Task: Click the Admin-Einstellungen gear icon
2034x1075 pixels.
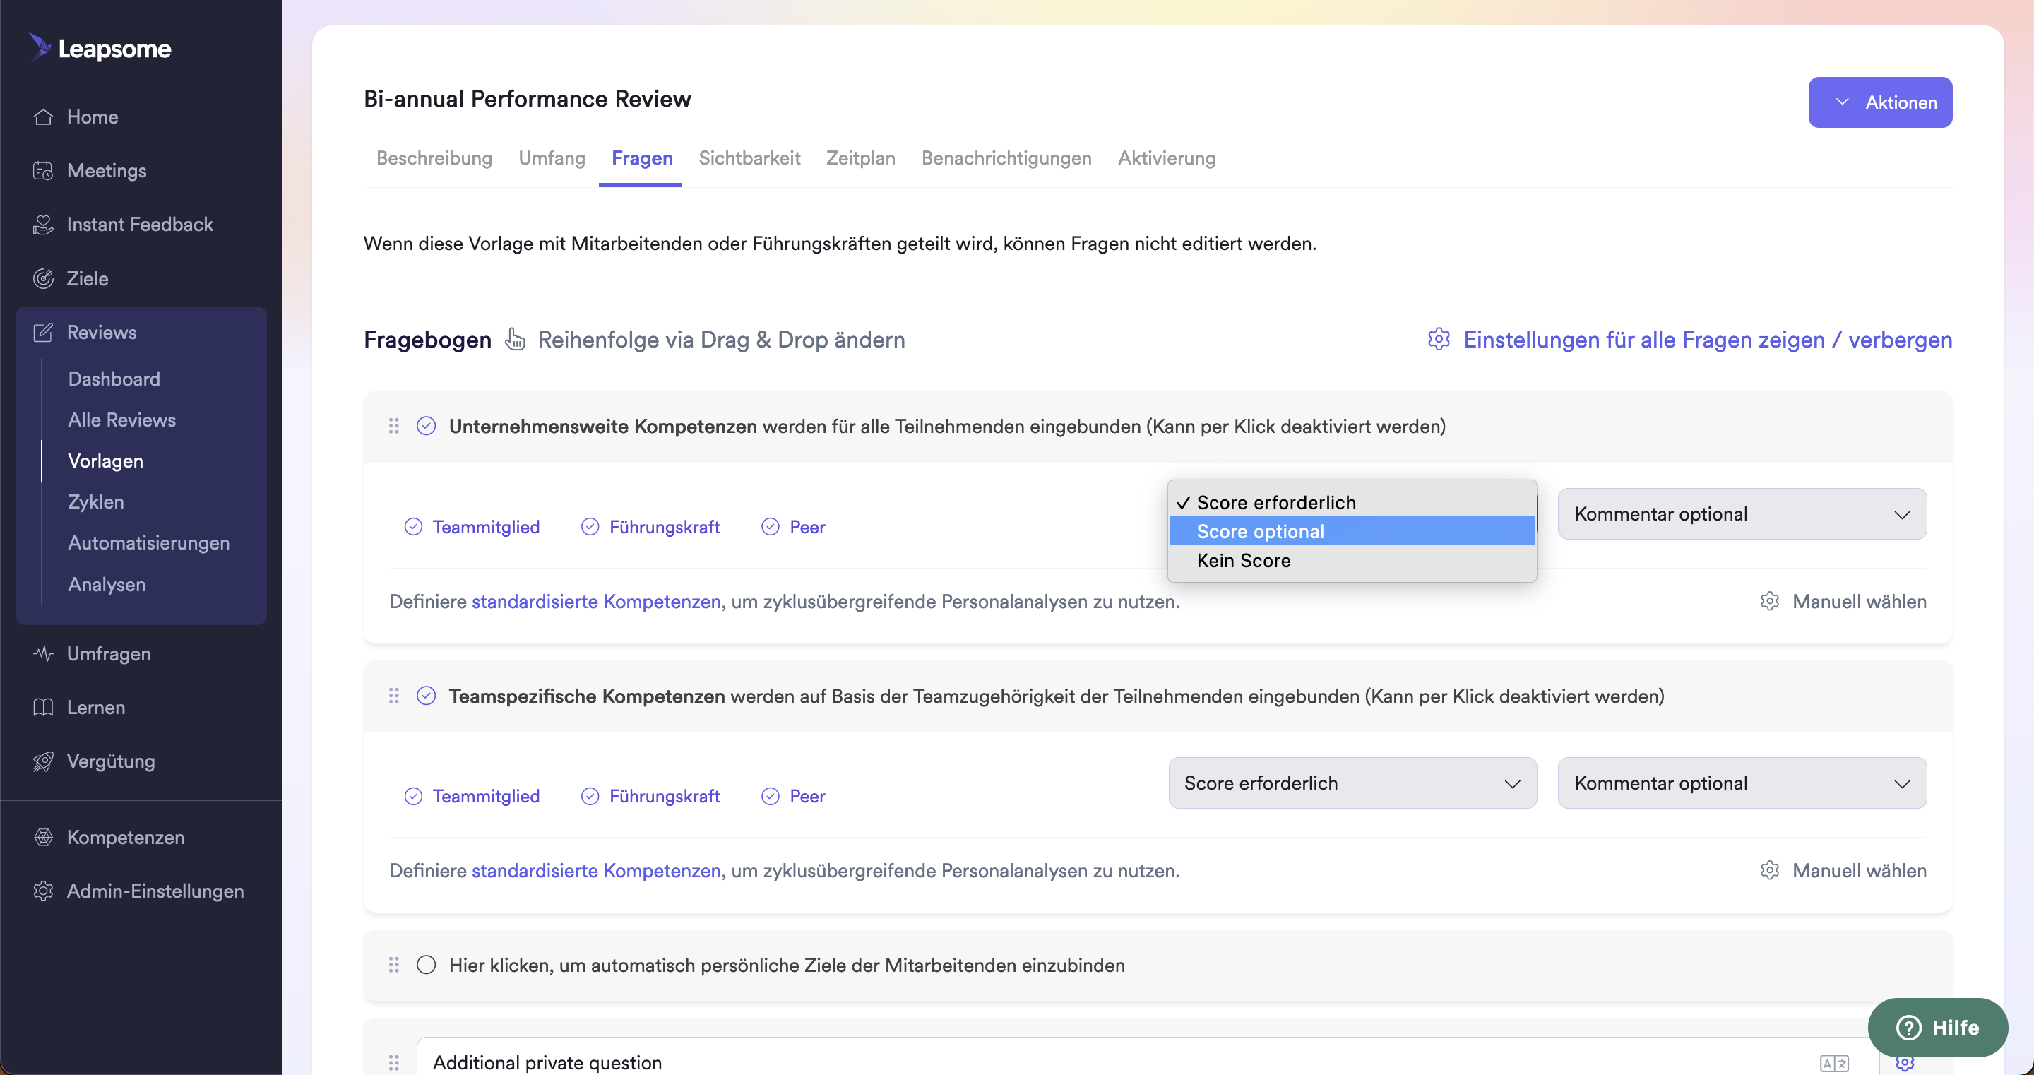Action: click(x=43, y=891)
